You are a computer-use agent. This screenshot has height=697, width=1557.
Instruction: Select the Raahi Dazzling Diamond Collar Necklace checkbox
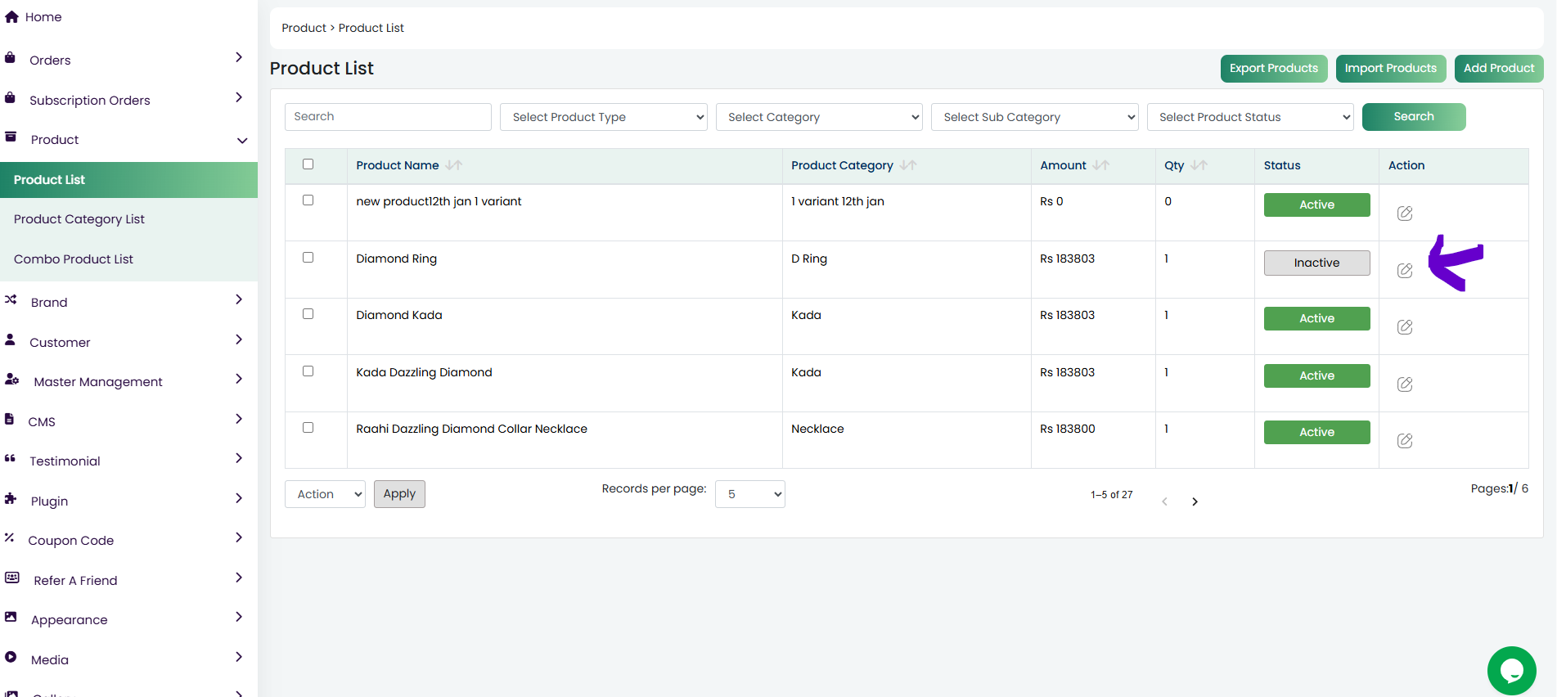coord(308,428)
